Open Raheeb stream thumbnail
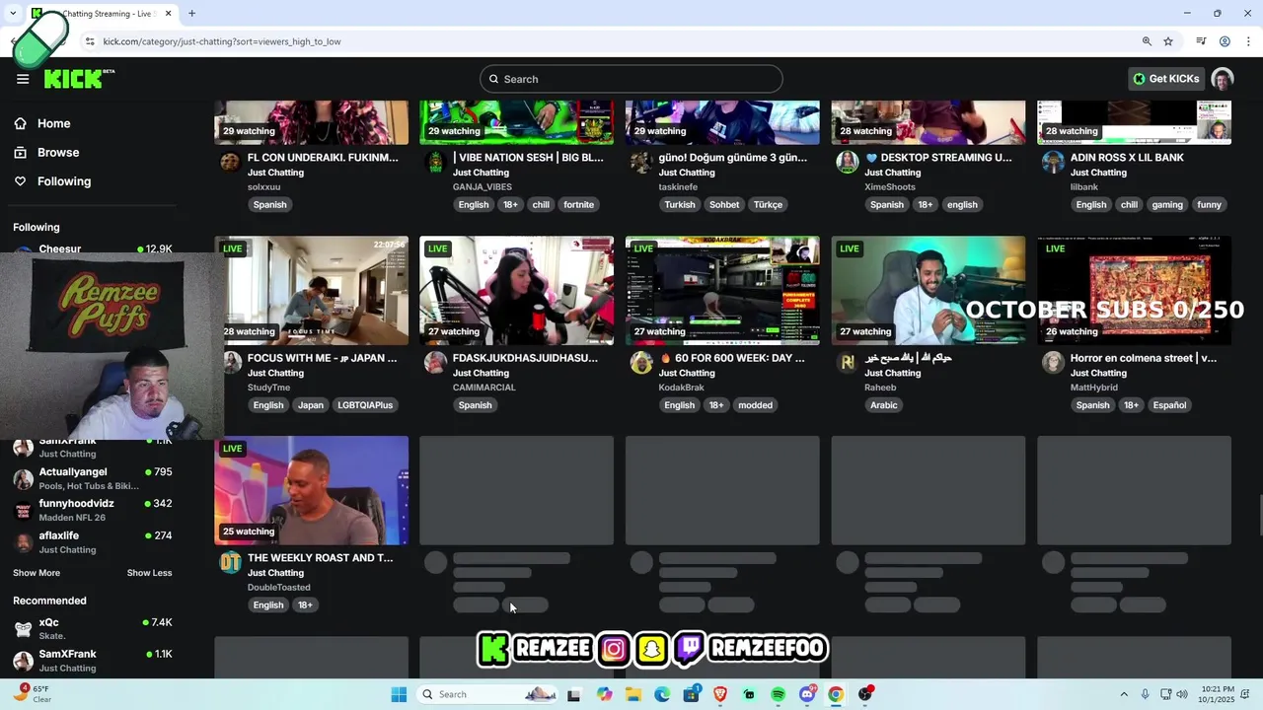The height and width of the screenshot is (710, 1263). pyautogui.click(x=928, y=290)
